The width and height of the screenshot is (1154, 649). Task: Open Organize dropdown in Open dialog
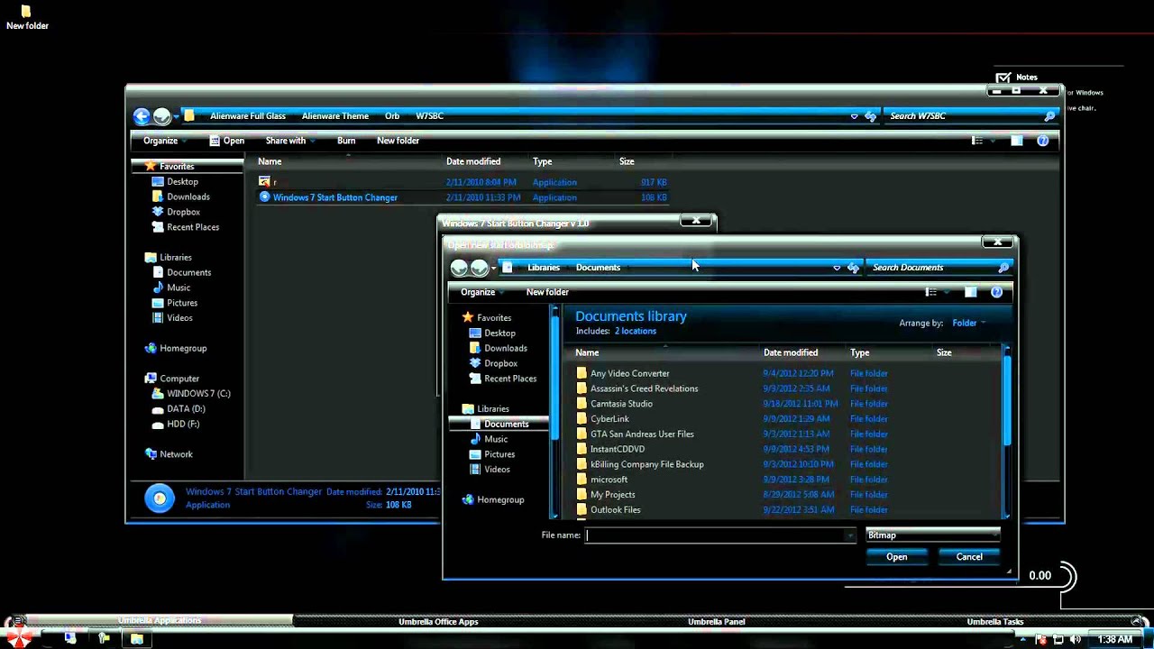482,292
